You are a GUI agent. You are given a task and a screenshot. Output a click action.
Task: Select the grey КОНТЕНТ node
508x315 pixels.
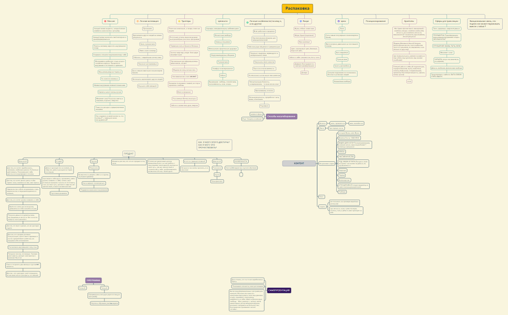299,163
